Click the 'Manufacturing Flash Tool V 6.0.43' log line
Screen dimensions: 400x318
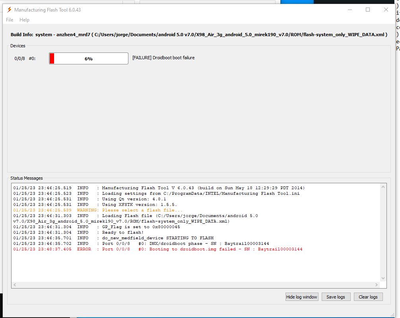pyautogui.click(x=159, y=188)
